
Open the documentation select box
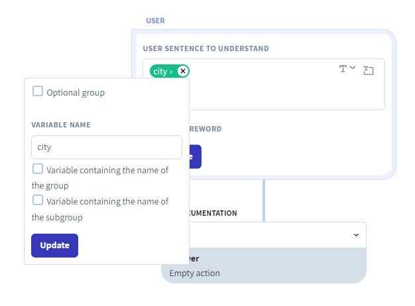tap(278, 235)
